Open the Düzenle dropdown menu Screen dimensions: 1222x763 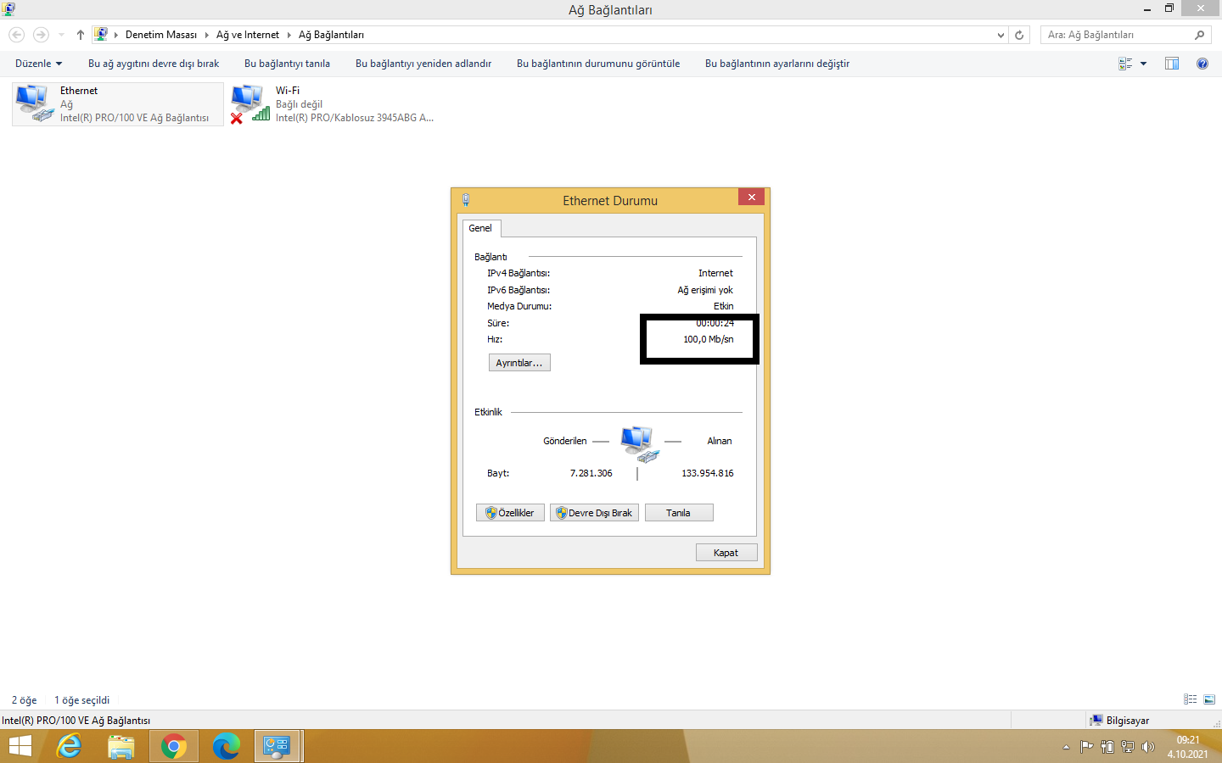pyautogui.click(x=38, y=64)
